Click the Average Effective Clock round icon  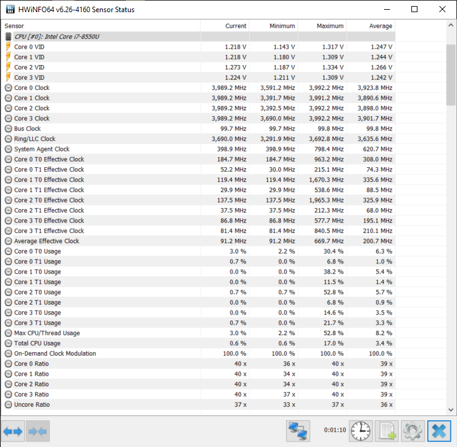[x=9, y=241]
